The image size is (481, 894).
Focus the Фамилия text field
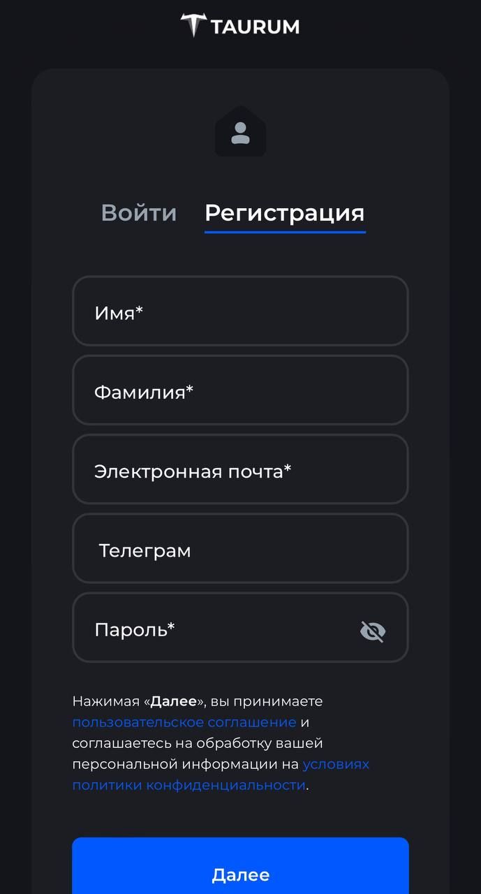240,390
